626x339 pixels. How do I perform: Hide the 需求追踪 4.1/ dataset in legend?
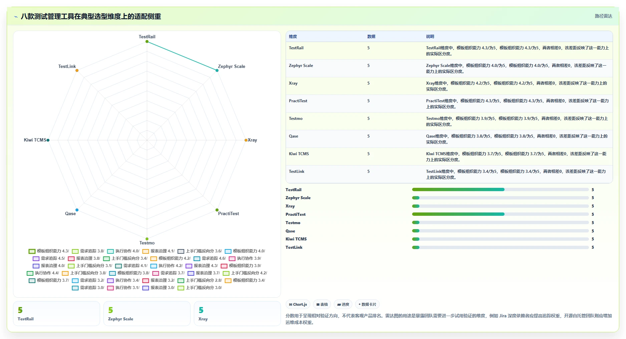[x=131, y=266]
